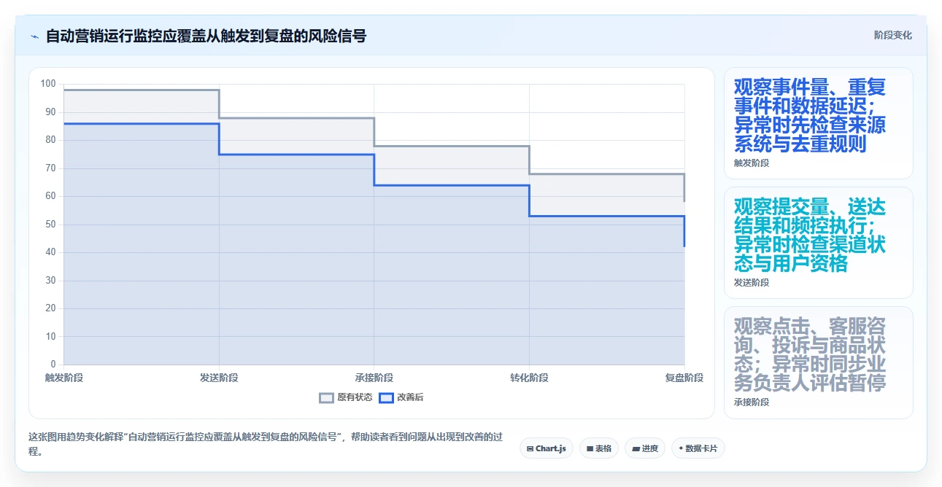This screenshot has width=942, height=487.
Task: Click the y-axis value 90
Action: pyautogui.click(x=50, y=112)
